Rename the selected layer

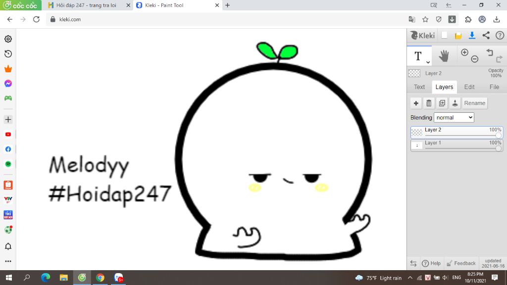click(475, 103)
